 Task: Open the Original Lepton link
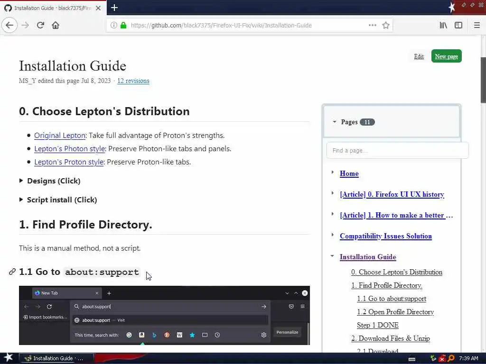click(x=59, y=135)
